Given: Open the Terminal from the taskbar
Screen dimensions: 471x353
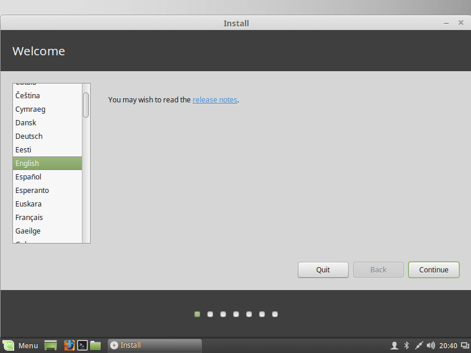Looking at the screenshot, I should point(82,345).
